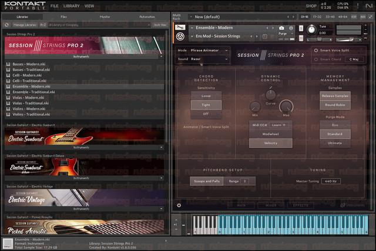Open Basses - Modern.nki instrument
376x251 pixels.
[x=29, y=64]
